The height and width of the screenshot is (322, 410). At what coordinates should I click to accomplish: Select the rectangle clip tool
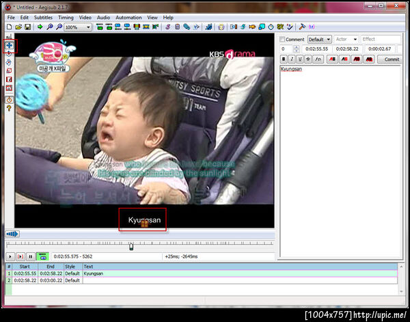pos(9,79)
